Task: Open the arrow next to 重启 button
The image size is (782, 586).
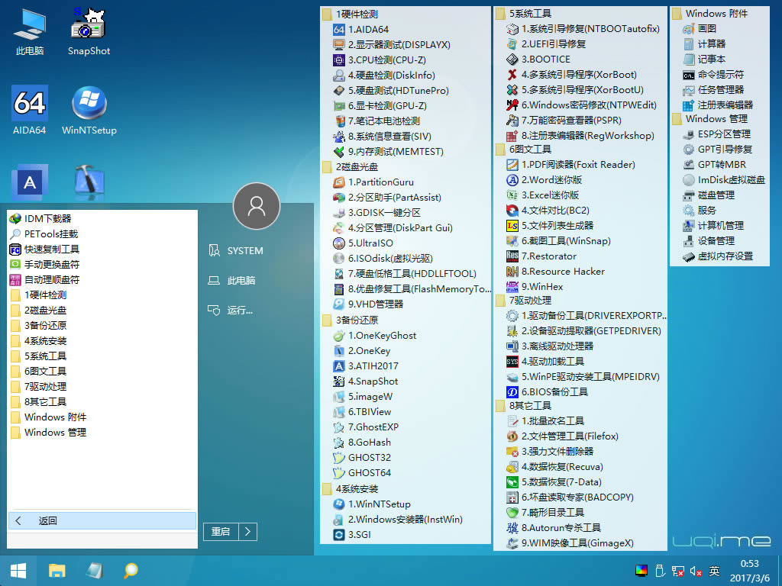Action: tap(248, 532)
